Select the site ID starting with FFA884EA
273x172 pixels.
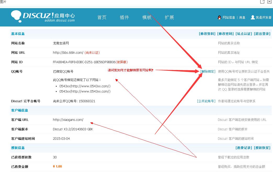[x=84, y=62]
